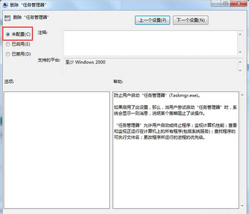249x214 pixels.
Task: Select the 已启用(E) radio button
Action: (x=7, y=44)
